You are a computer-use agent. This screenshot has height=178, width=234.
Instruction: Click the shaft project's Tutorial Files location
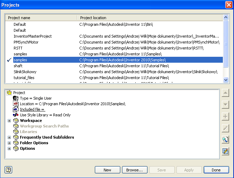[x=124, y=66]
